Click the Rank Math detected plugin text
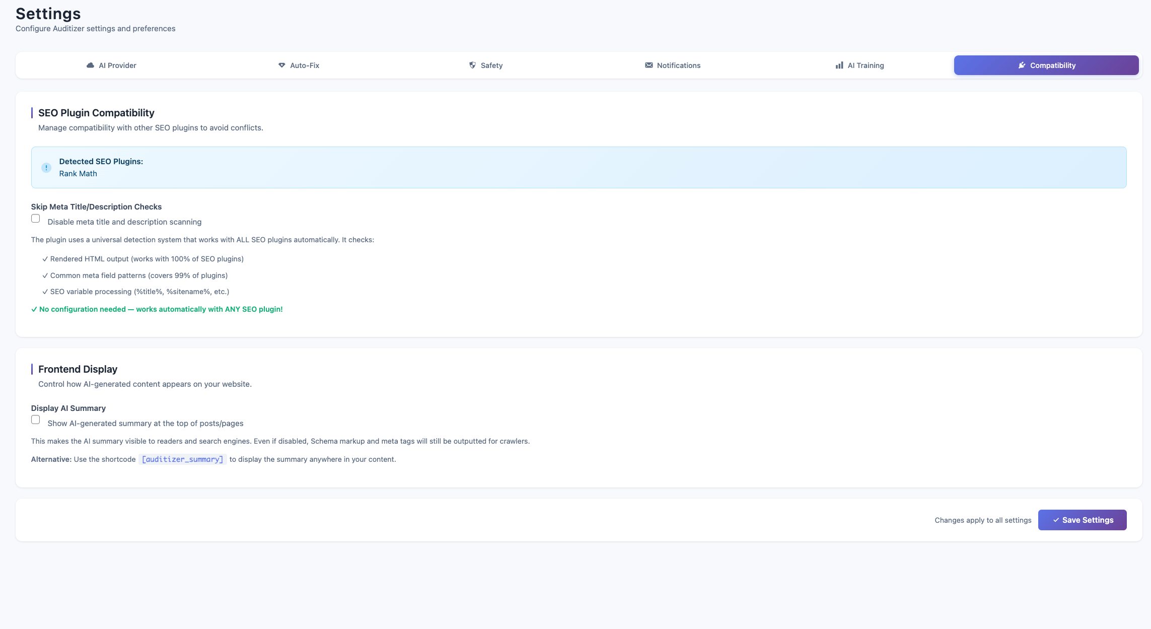The height and width of the screenshot is (629, 1151). coord(78,174)
